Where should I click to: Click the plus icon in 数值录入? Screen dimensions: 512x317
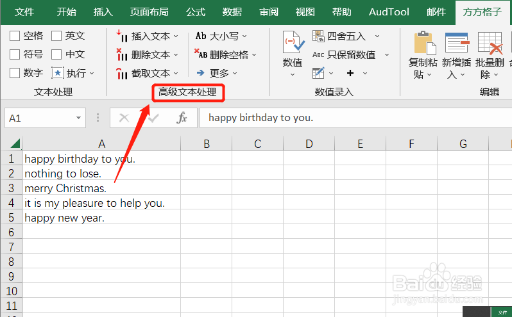coord(350,73)
